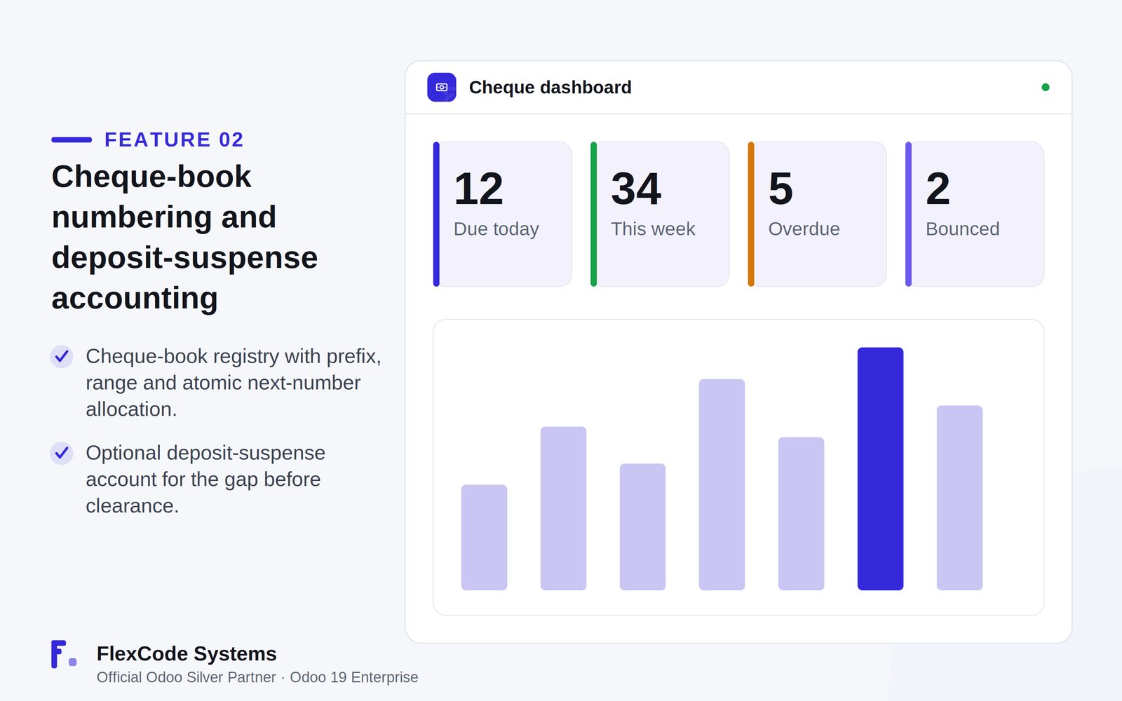Click the last chart bar on the right

959,498
